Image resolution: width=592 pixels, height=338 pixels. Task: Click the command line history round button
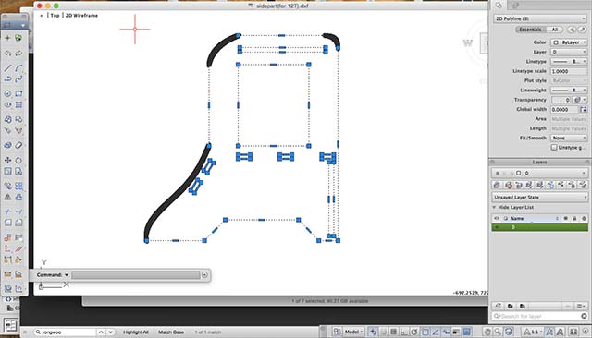point(204,274)
